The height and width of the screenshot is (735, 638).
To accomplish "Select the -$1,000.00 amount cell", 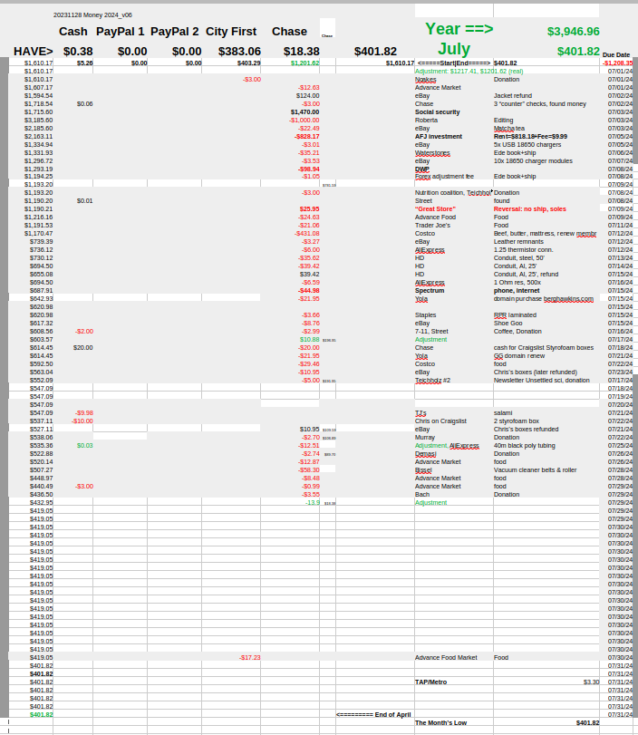I will point(304,120).
